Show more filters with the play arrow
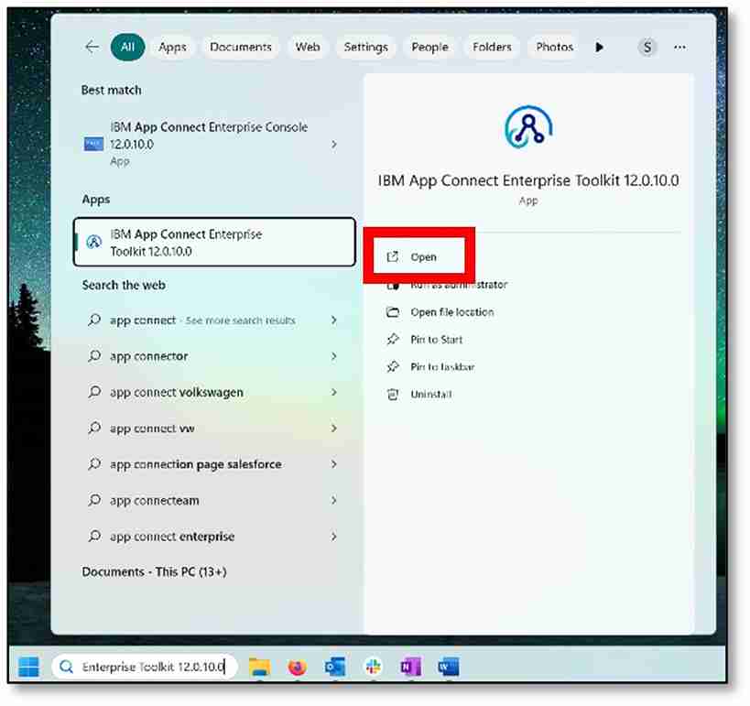750x706 pixels. point(599,47)
